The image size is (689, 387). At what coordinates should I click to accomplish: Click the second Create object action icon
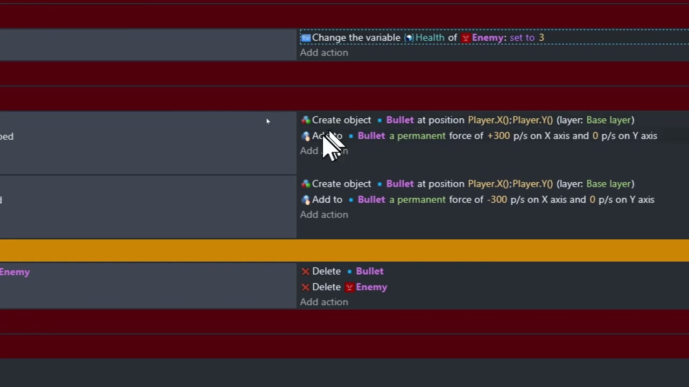point(306,184)
